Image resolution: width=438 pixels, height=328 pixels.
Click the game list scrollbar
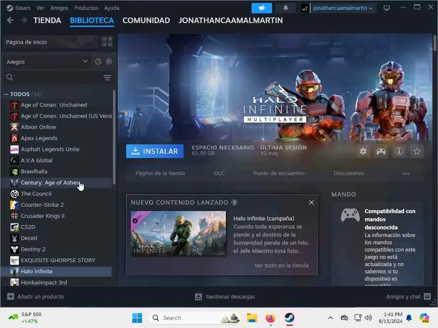pyautogui.click(x=114, y=137)
